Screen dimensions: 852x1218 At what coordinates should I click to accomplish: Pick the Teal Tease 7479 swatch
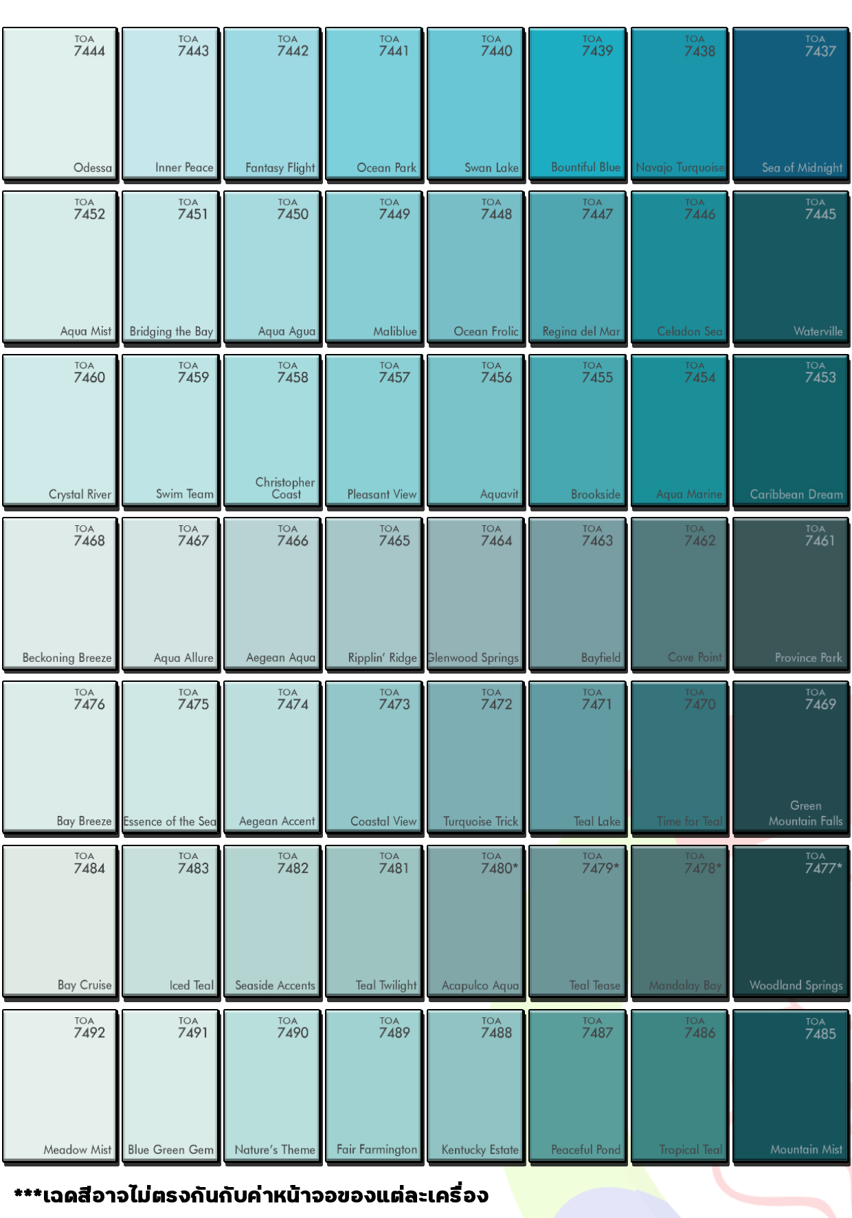coord(577,922)
